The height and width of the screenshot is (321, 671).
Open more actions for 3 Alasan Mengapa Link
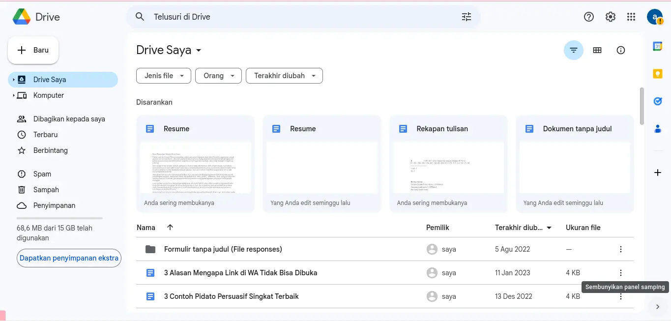(620, 273)
